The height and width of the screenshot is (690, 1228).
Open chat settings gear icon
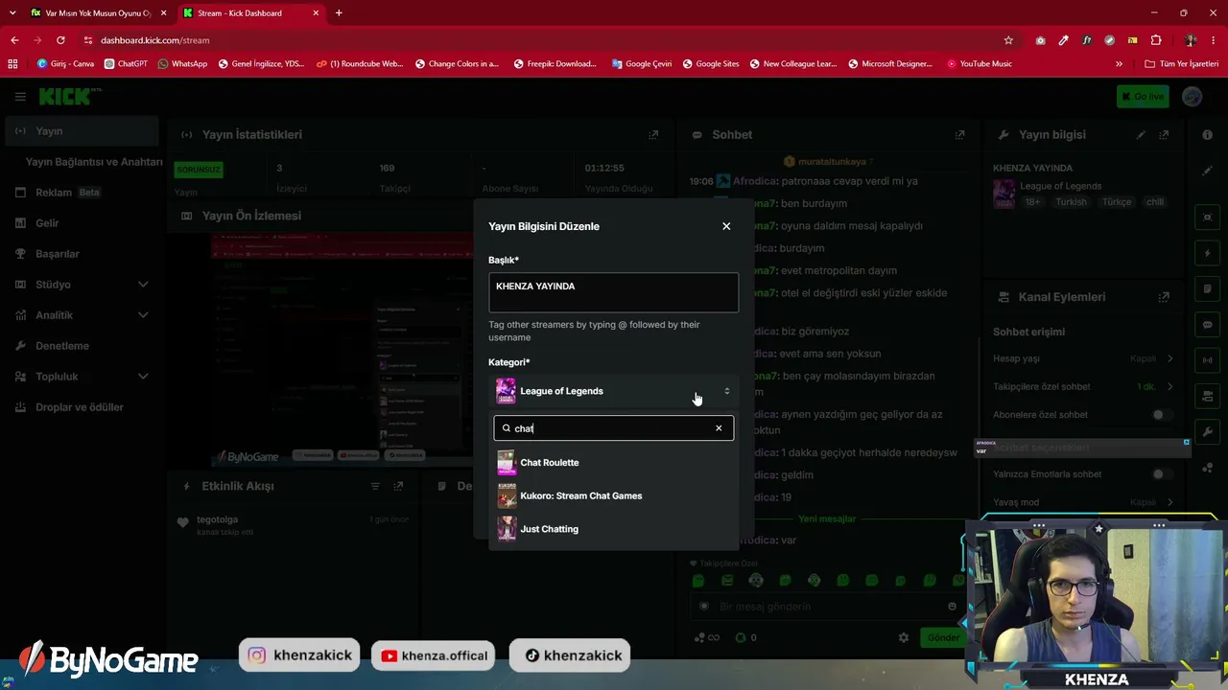point(903,637)
